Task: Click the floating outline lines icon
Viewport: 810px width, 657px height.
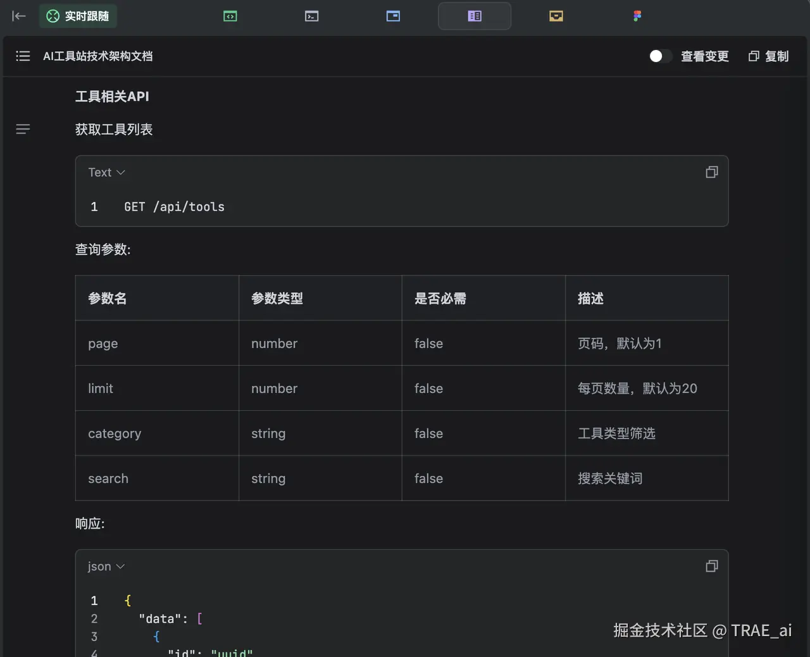Action: tap(23, 129)
